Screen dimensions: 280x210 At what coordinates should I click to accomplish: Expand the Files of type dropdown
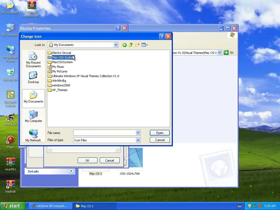(138, 140)
